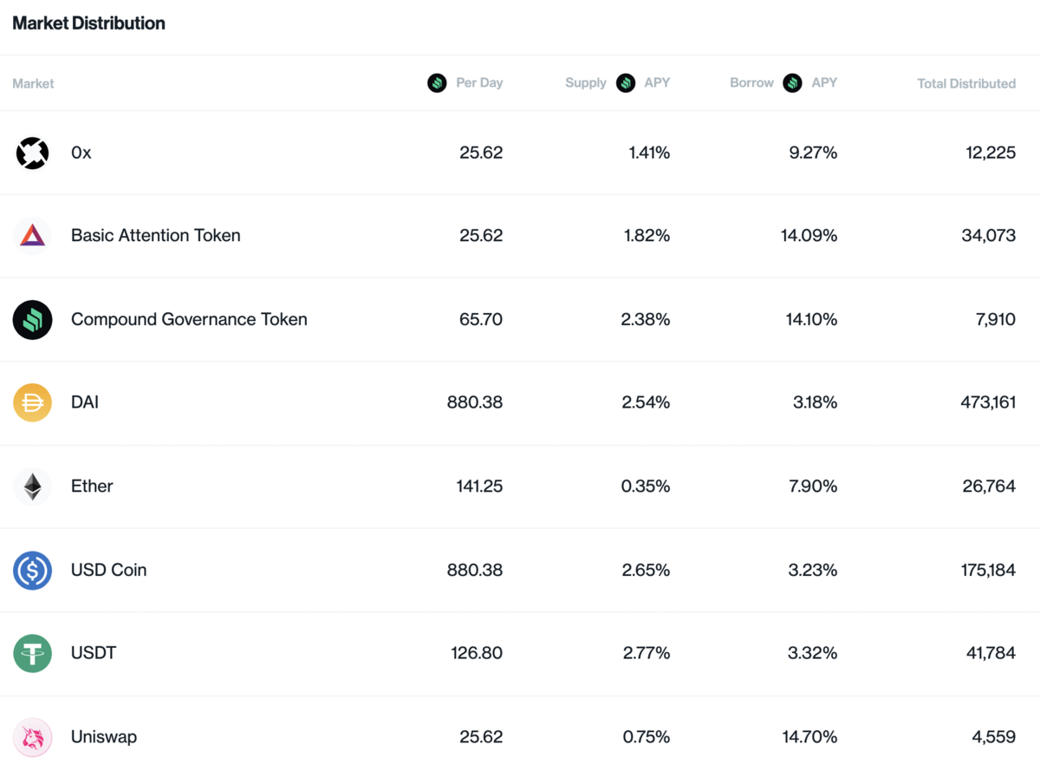Select Uniswap borrow APY 14.70%
1040x771 pixels.
coord(809,737)
